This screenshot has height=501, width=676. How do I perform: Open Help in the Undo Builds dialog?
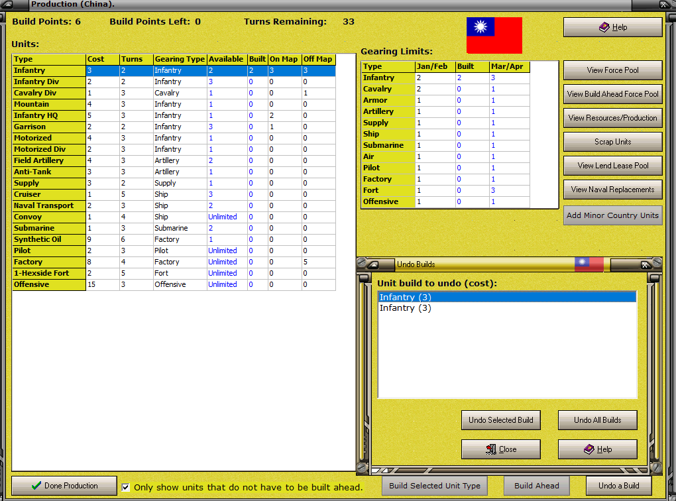click(597, 449)
